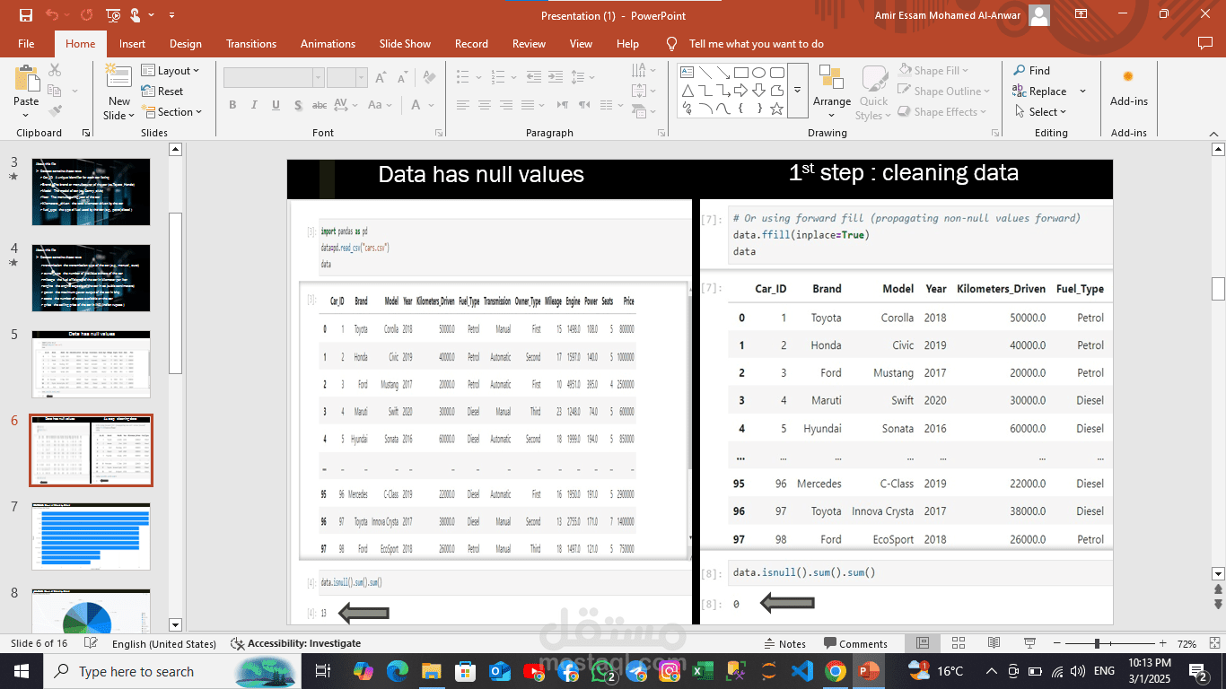Open the Comments pane from the status bar

[855, 644]
